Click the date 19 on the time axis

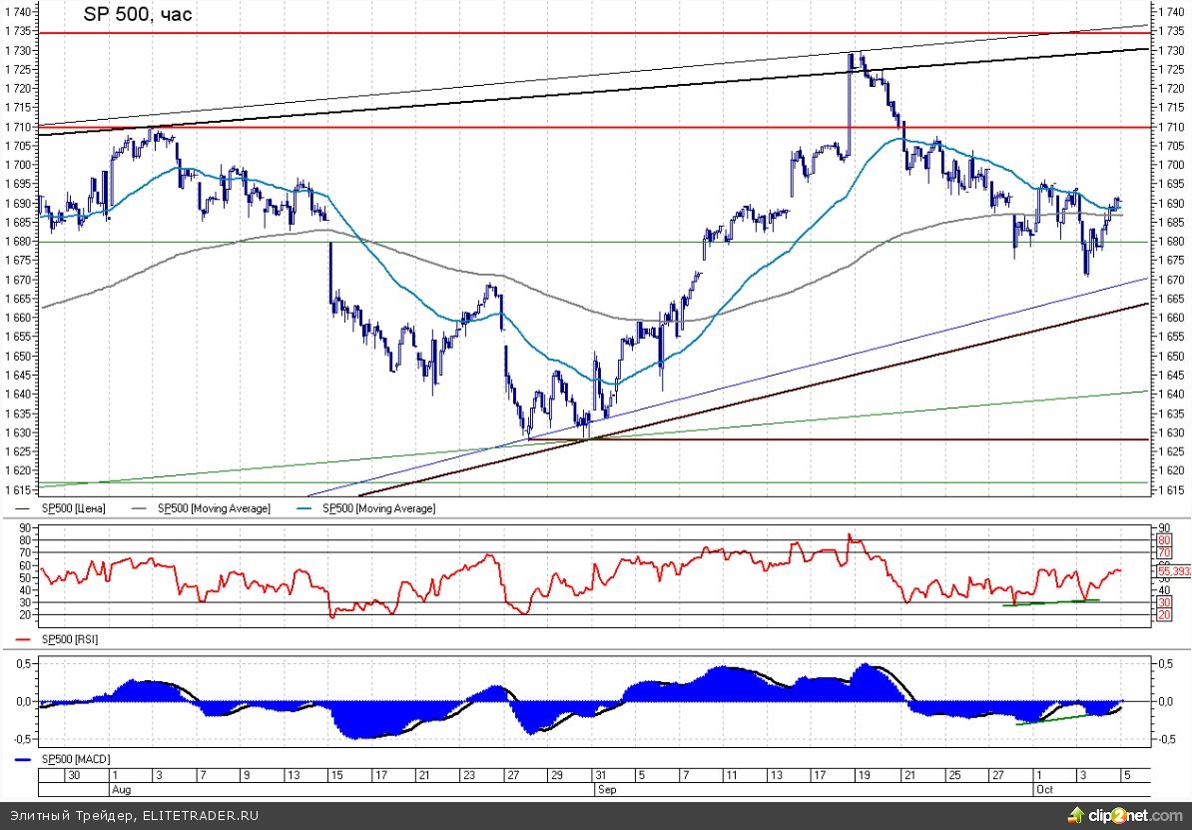pyautogui.click(x=865, y=775)
